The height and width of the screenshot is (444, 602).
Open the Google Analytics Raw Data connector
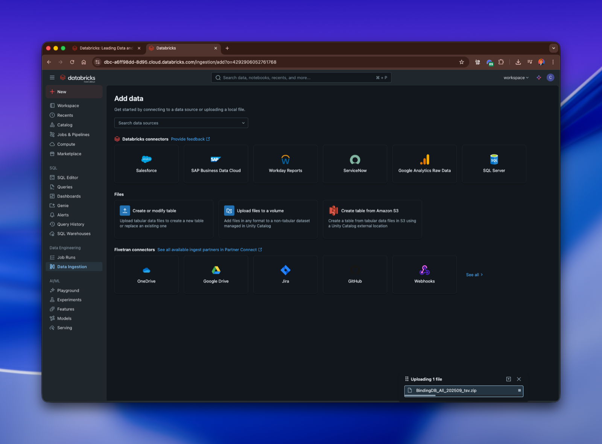click(424, 164)
